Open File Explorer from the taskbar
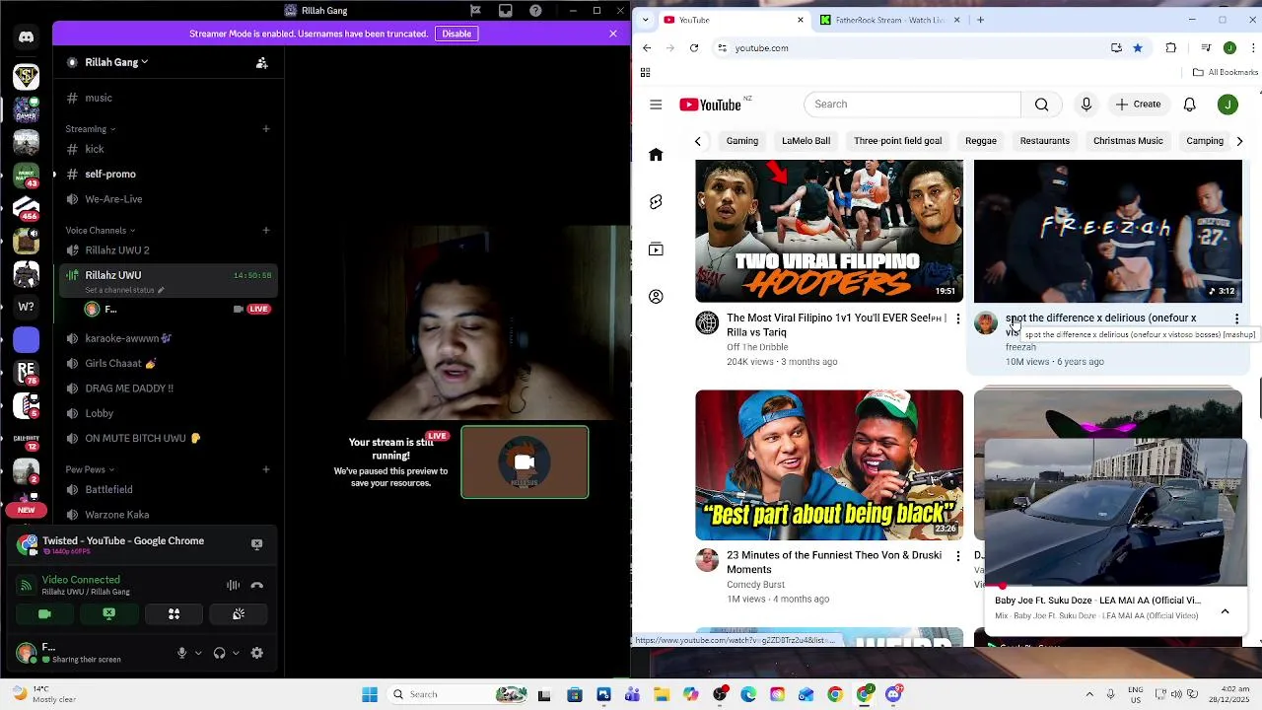 [662, 694]
